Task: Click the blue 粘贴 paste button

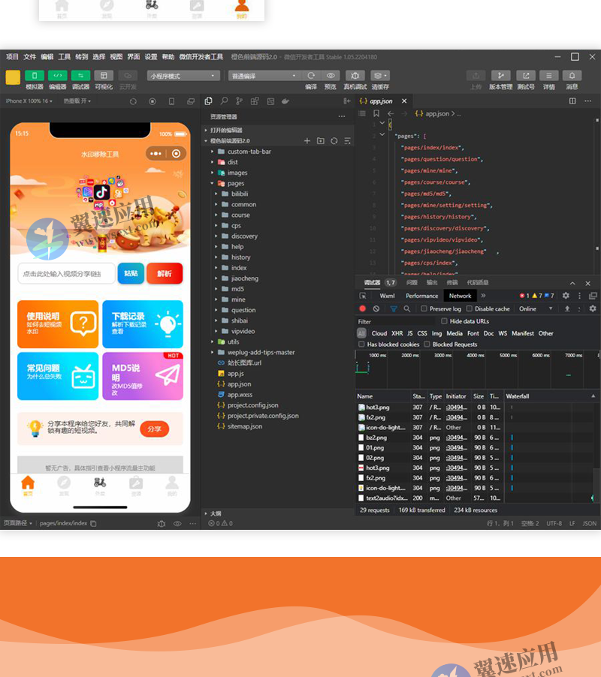Action: 131,273
